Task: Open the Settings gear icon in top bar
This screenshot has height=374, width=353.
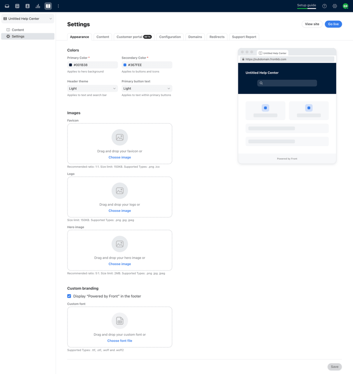Action: pos(334,6)
